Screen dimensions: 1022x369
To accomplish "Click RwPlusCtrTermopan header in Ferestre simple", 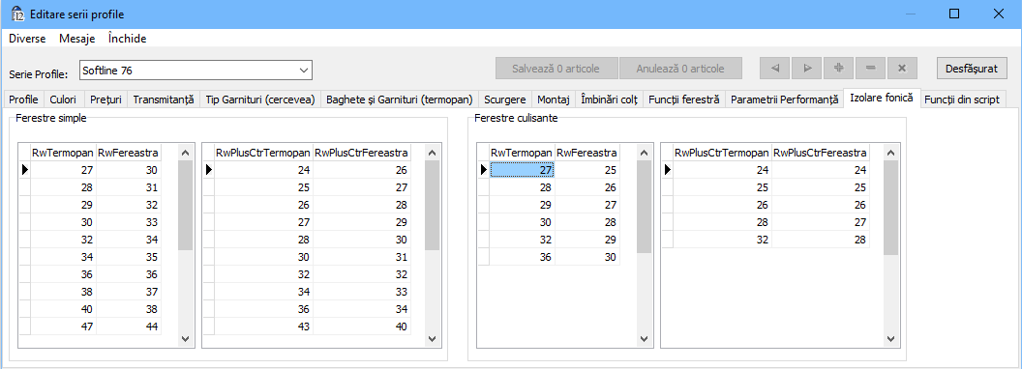I will pyautogui.click(x=263, y=153).
